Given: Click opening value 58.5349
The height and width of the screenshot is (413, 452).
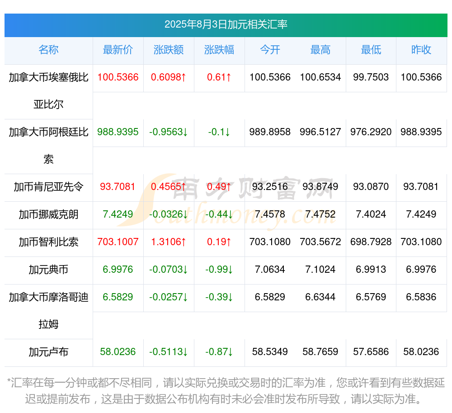Looking at the screenshot, I should coord(270,352).
